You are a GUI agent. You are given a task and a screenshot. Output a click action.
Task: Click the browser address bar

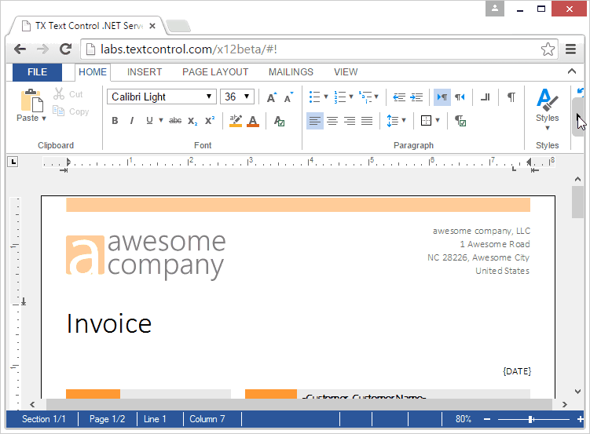pos(314,49)
